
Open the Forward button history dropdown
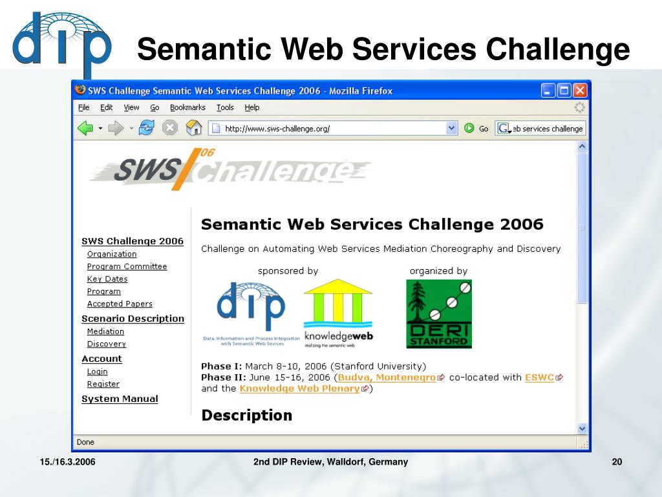coord(131,128)
